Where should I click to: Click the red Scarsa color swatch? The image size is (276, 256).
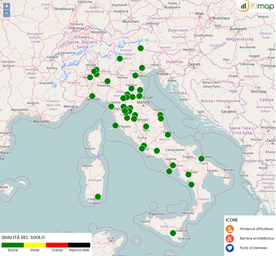[57, 245]
